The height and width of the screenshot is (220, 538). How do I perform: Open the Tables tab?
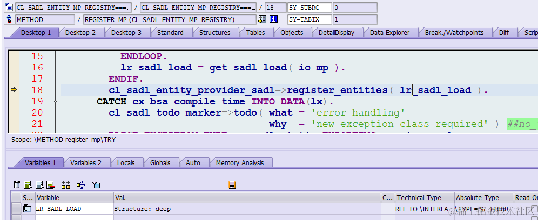255,32
